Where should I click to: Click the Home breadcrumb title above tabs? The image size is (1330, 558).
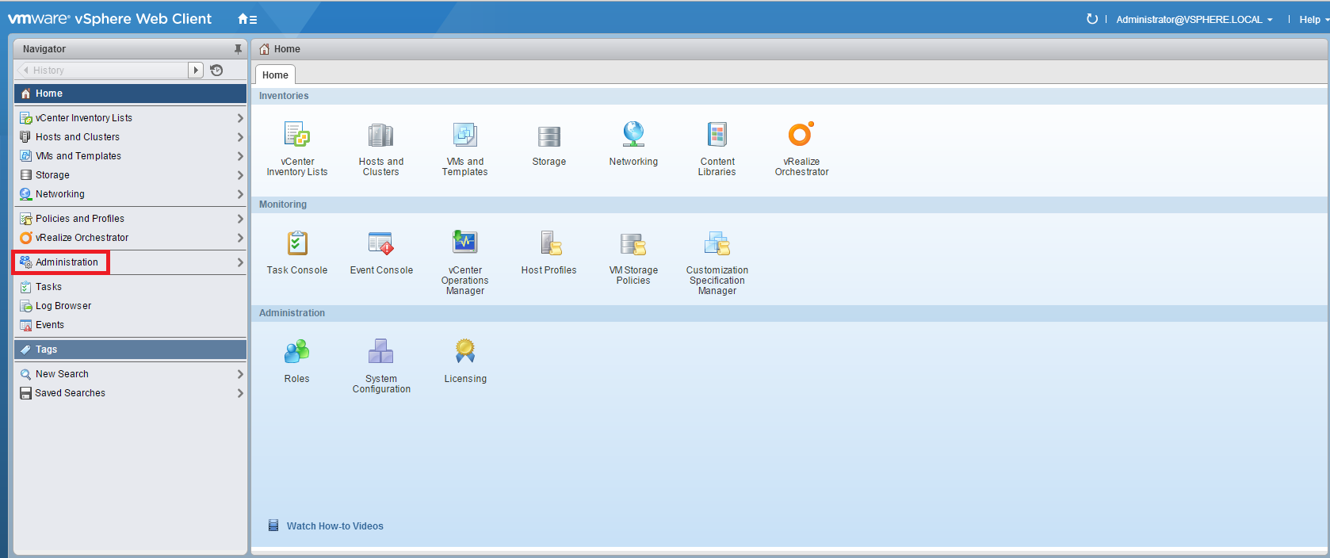pyautogui.click(x=287, y=49)
